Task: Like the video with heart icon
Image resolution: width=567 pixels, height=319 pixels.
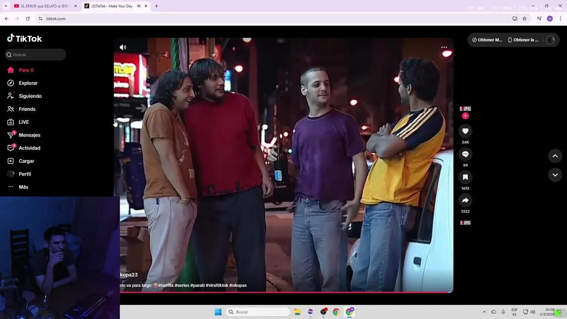Action: coord(465,131)
